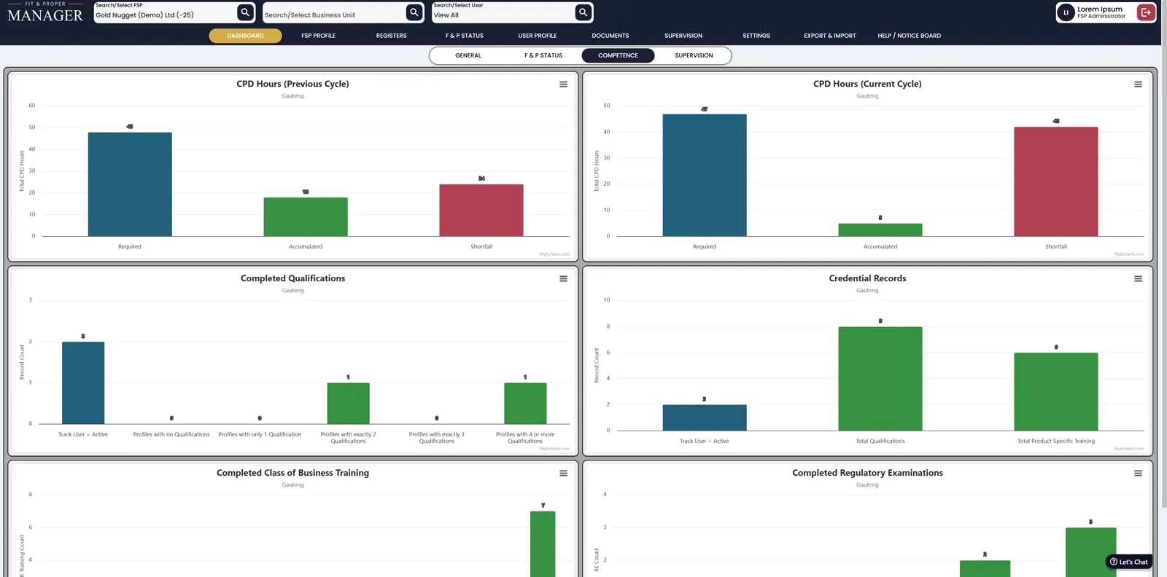Viewport: 1167px width, 577px height.
Task: Open Help / Notice Board
Action: [x=909, y=36]
